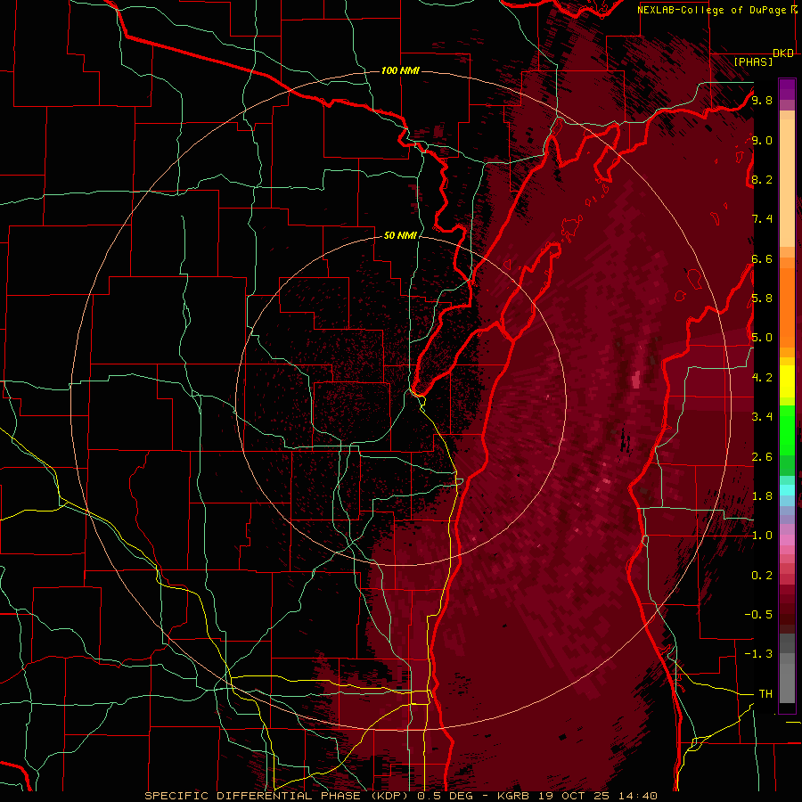Click the -1.3 value on the color scale
802x802 pixels.
pyautogui.click(x=758, y=654)
